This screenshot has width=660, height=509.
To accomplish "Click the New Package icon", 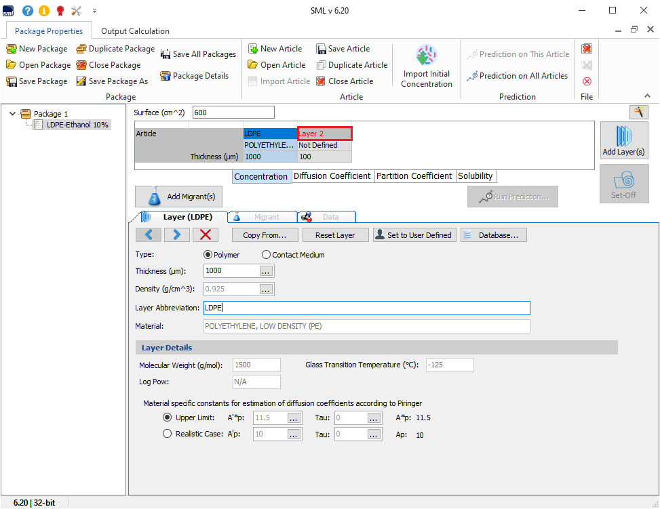I will [12, 49].
